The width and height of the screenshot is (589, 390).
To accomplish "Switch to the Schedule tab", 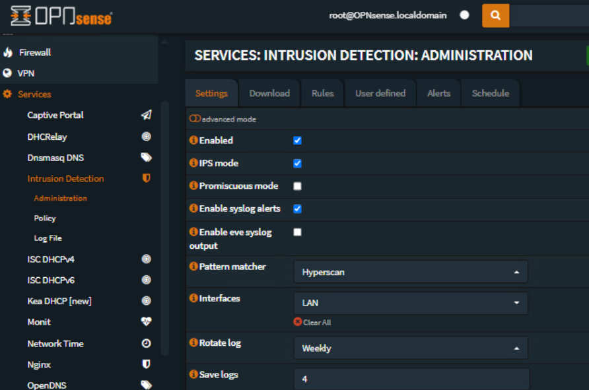I will (490, 93).
